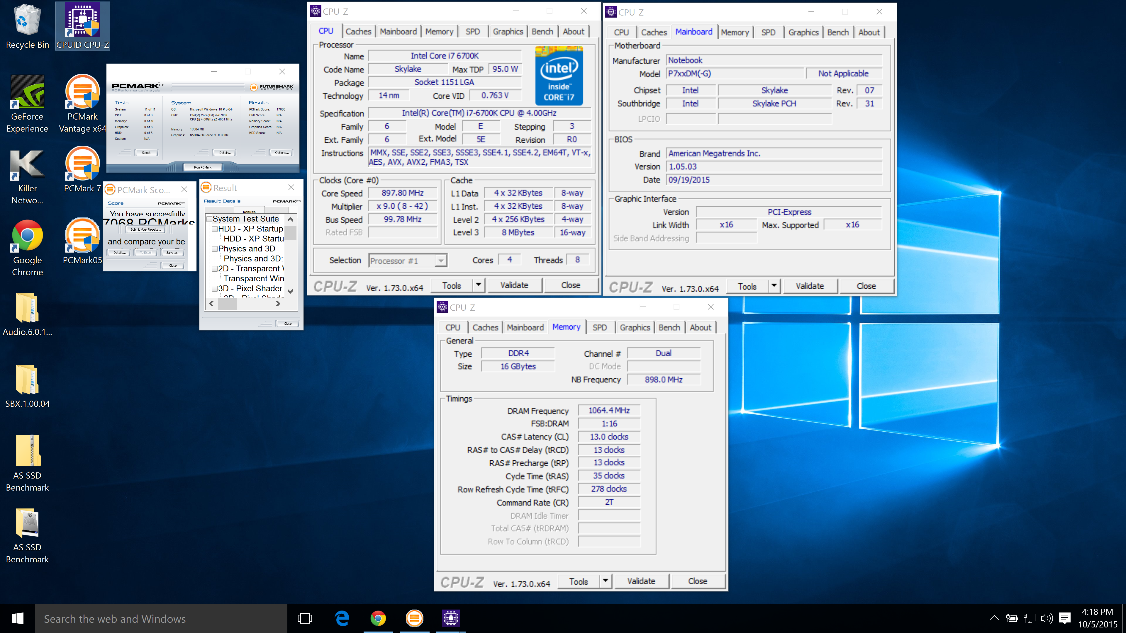The width and height of the screenshot is (1126, 633).
Task: Open the PCMark05 desktop shortcut
Action: pos(82,241)
